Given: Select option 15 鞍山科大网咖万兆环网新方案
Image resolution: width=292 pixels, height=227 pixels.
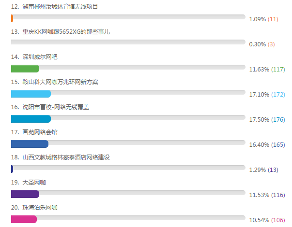Looking at the screenshot, I should (54, 82).
